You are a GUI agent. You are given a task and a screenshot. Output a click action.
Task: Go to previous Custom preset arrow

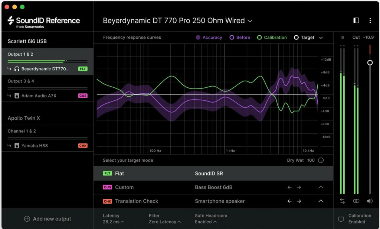(289, 187)
